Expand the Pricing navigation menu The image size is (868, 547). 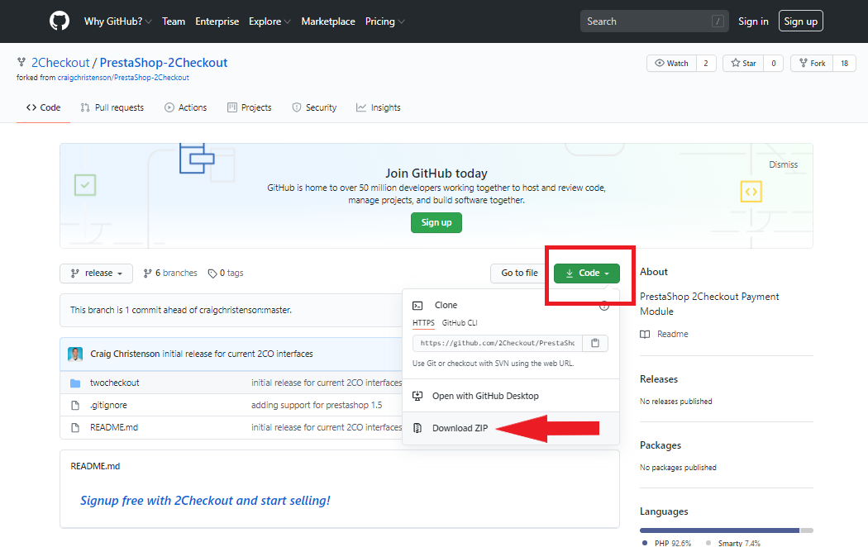[384, 21]
